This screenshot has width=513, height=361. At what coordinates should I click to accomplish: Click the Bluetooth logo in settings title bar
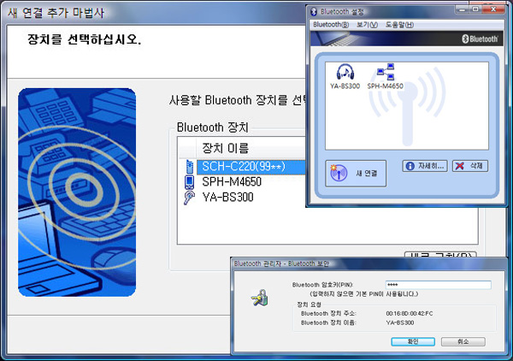click(314, 12)
